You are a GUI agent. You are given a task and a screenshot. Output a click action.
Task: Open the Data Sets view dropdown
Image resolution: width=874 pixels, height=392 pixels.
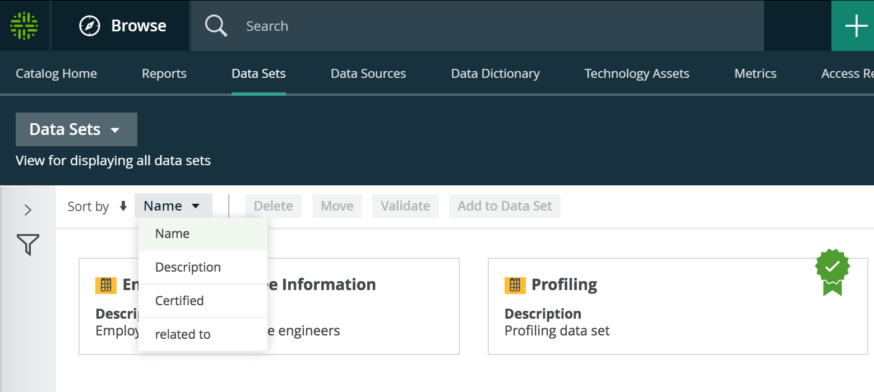(x=76, y=129)
